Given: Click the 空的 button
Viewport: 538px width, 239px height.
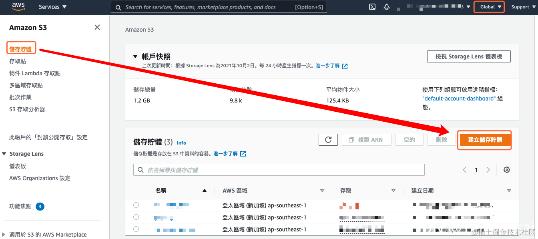Looking at the screenshot, I should [409, 140].
